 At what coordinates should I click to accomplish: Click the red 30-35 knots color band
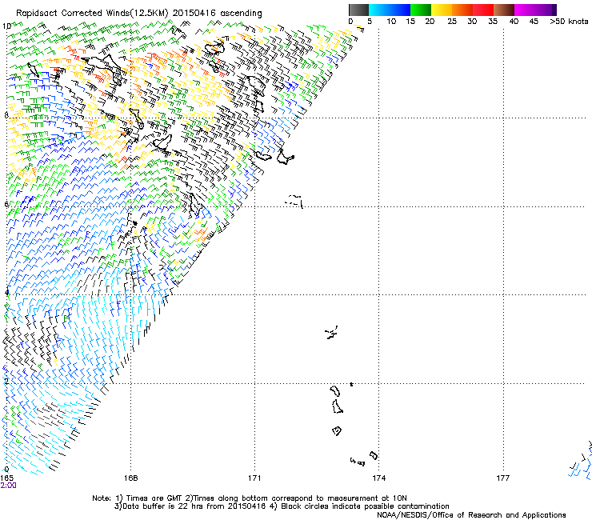point(483,10)
